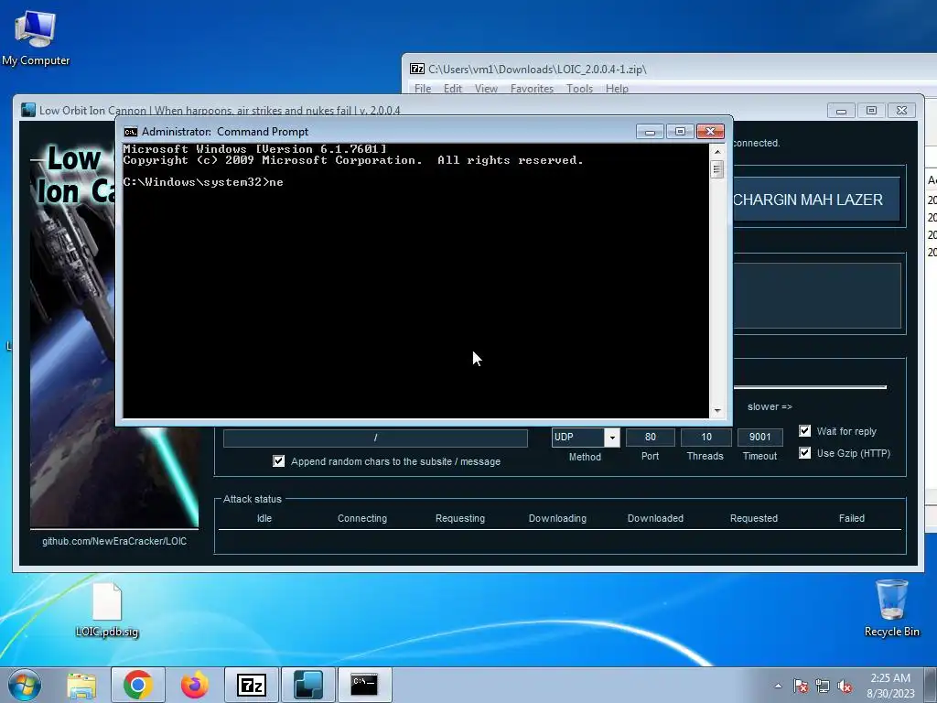Toggle Use Gzip (HTTP) checkbox

(805, 453)
